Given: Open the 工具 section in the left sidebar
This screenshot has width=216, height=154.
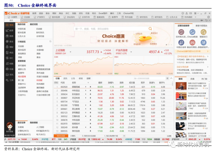Looking at the screenshot, I should (10, 80).
